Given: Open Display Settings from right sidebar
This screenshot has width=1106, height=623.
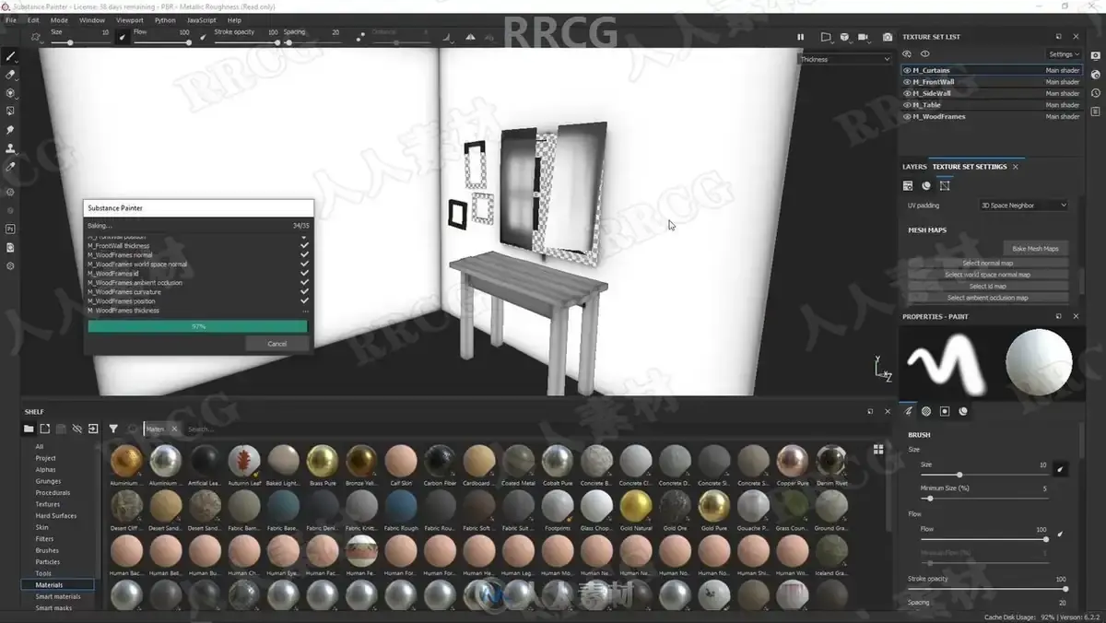Looking at the screenshot, I should click(1095, 56).
